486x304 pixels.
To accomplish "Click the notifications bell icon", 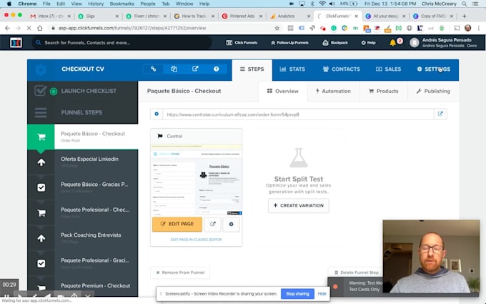I will pyautogui.click(x=392, y=43).
